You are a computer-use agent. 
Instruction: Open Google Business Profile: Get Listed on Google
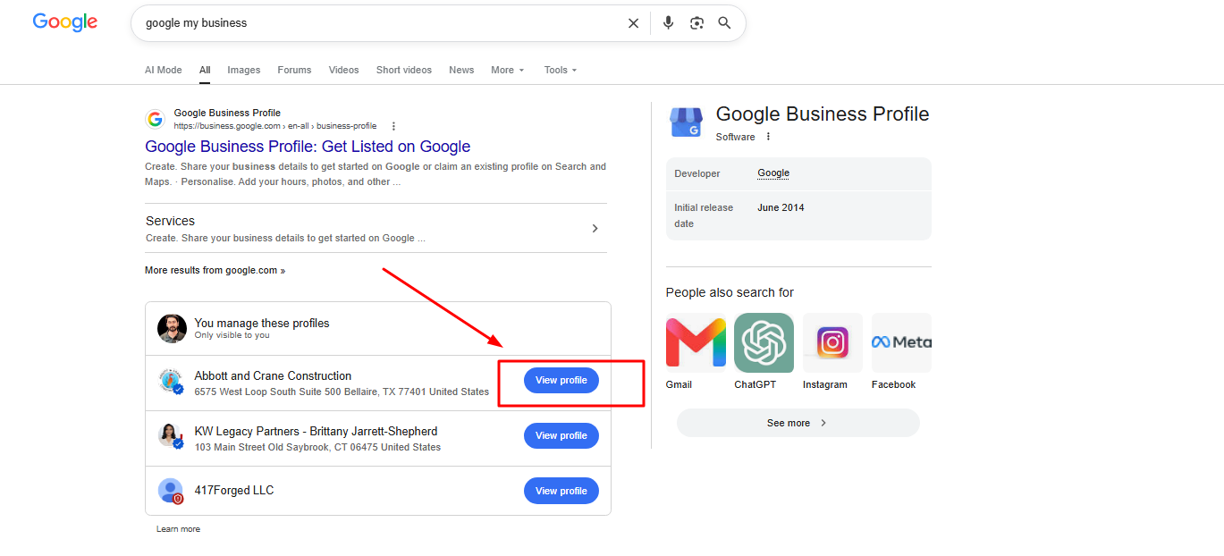pyautogui.click(x=308, y=147)
